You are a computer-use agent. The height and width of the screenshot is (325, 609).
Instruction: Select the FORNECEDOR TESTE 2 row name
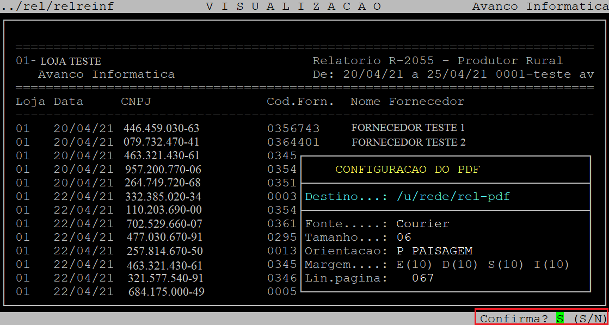tap(408, 142)
